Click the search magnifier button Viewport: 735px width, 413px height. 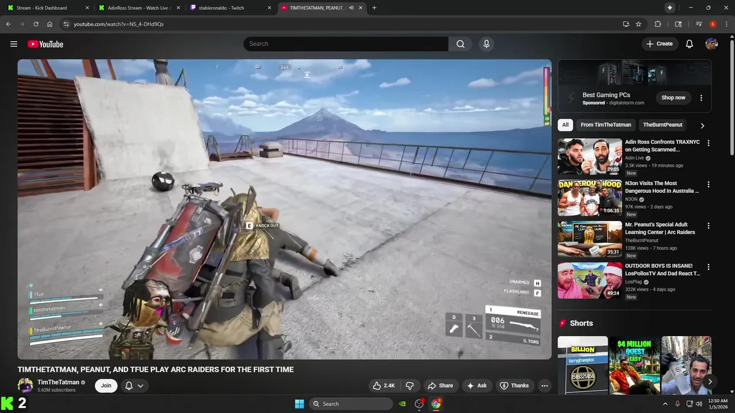pyautogui.click(x=461, y=44)
